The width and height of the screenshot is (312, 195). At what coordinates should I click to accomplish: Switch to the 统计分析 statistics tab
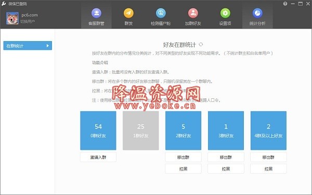257,17
